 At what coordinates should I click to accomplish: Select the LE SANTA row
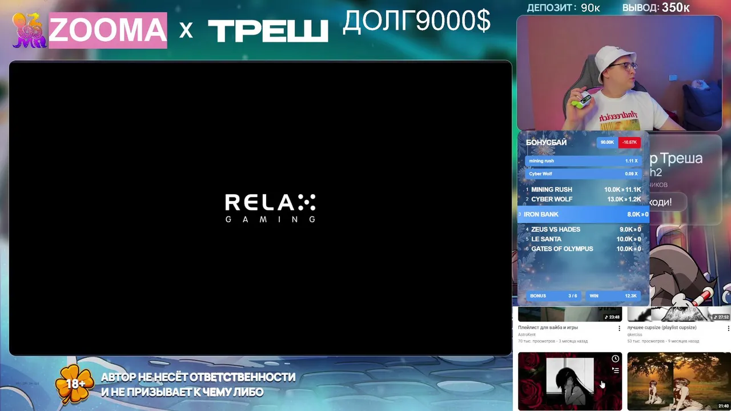click(x=583, y=239)
